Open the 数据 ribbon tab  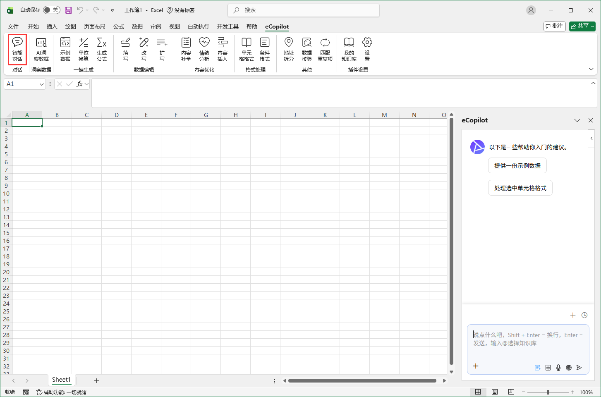[137, 26]
